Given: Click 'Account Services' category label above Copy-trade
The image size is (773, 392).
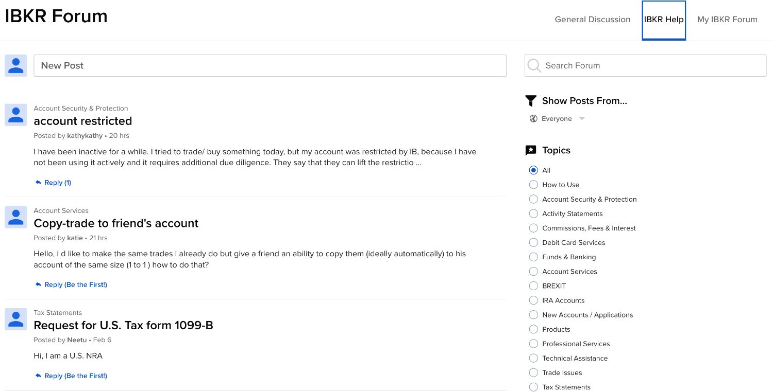Looking at the screenshot, I should coord(61,211).
